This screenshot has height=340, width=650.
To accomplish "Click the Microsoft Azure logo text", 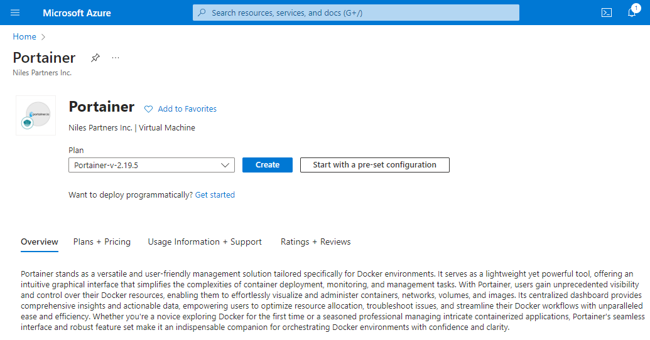I will (x=77, y=13).
